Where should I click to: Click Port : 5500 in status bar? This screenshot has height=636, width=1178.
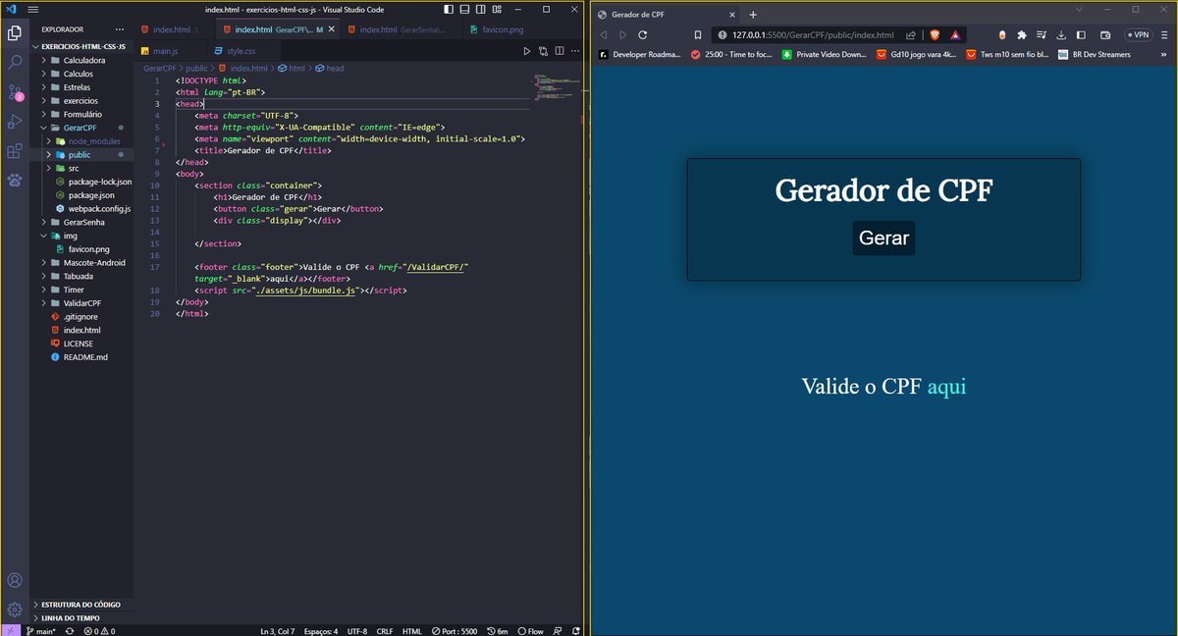tap(455, 631)
